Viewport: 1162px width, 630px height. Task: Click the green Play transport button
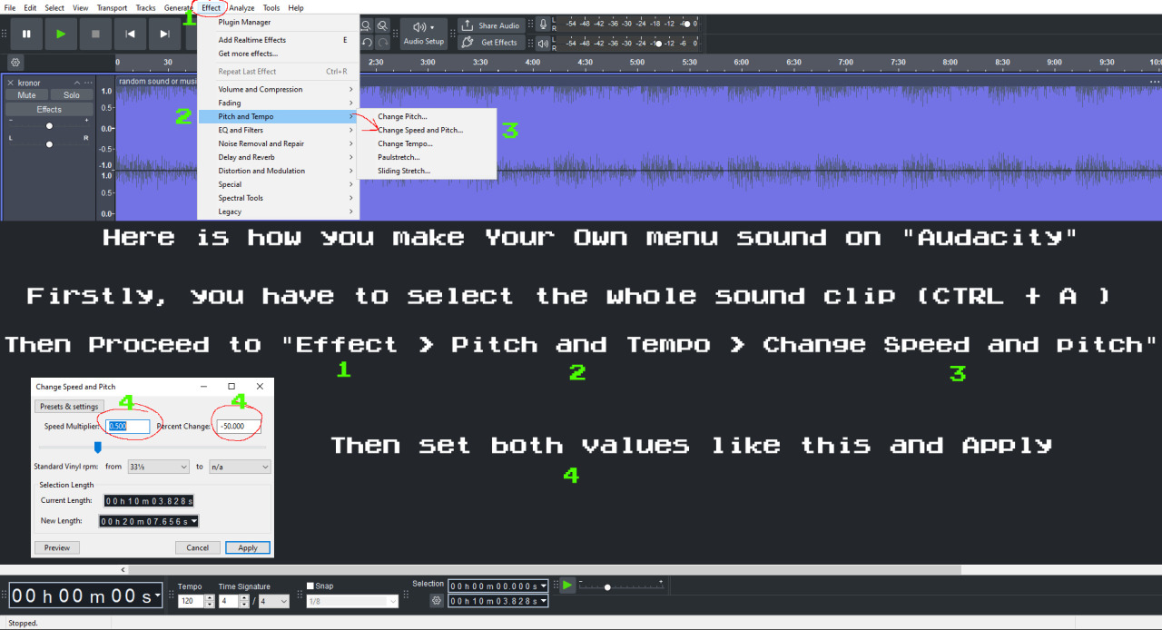61,34
